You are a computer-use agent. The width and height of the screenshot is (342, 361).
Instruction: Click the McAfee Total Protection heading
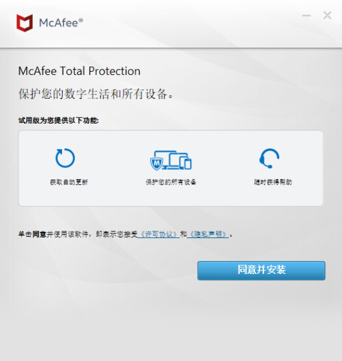79,71
